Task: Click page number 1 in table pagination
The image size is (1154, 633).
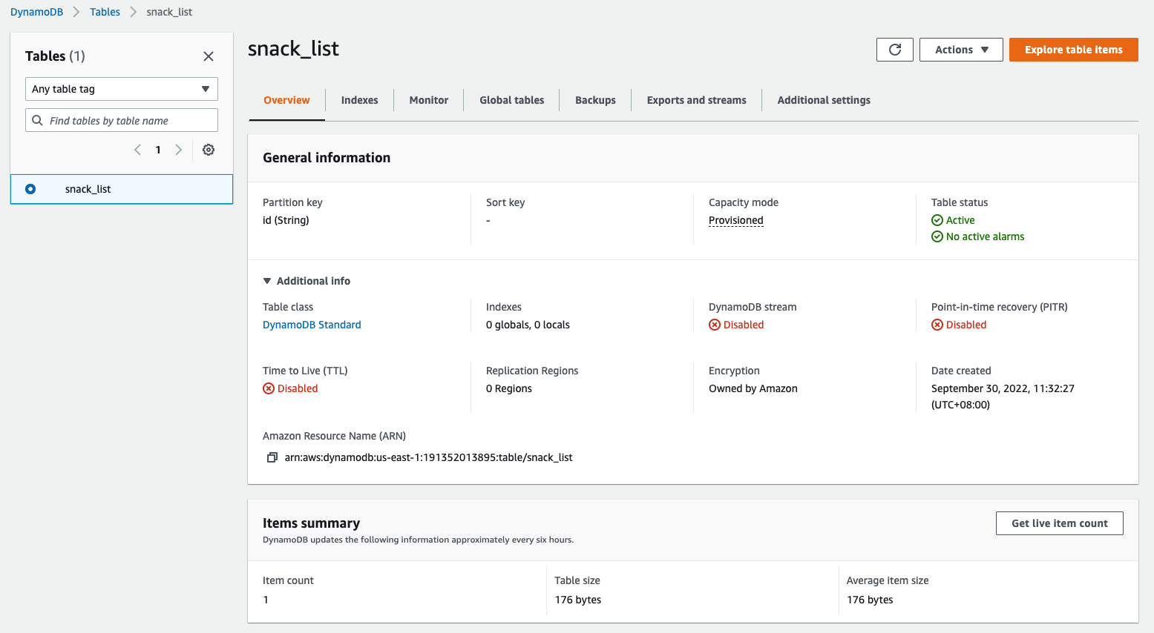Action: (158, 150)
